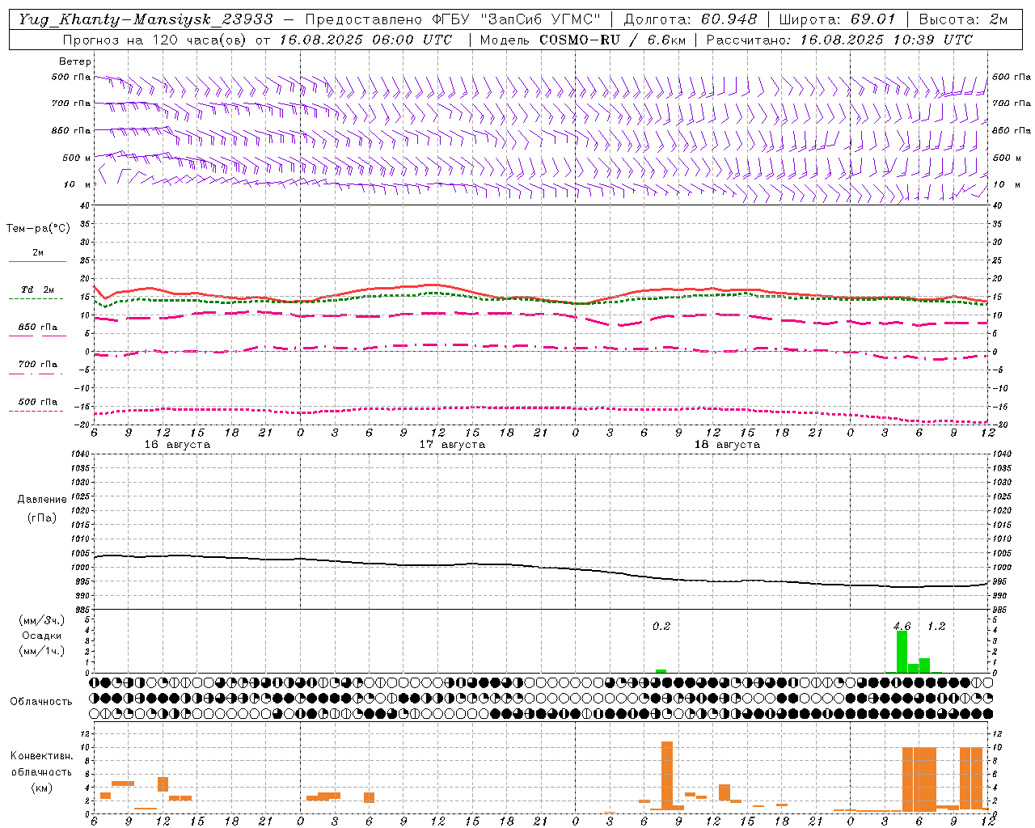Select the Модель COSMO-RU / 6.6км text
The height and width of the screenshot is (828, 1035).
(x=581, y=39)
